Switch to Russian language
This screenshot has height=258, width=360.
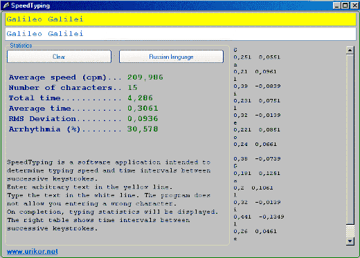[x=171, y=57]
